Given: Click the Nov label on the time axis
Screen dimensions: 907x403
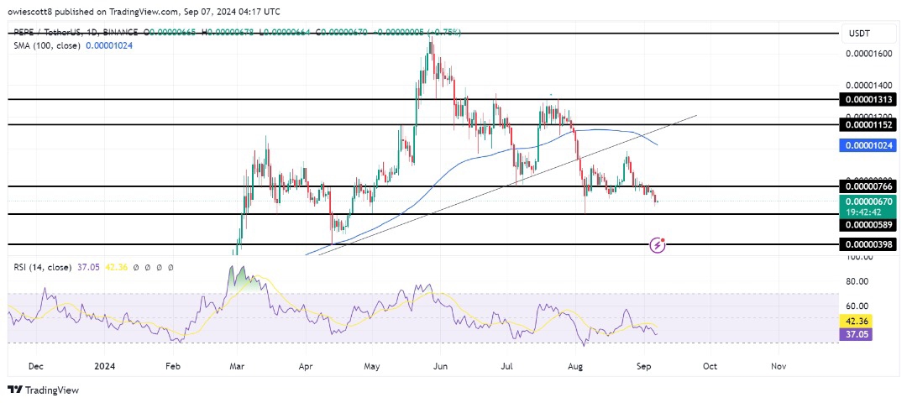Looking at the screenshot, I should (778, 367).
